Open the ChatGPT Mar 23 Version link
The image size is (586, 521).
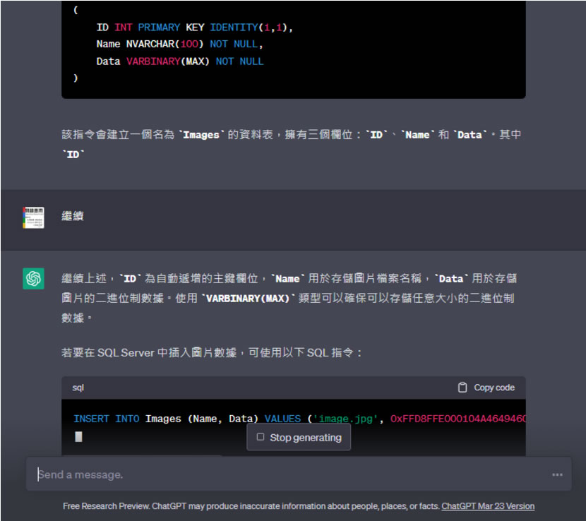coord(488,506)
